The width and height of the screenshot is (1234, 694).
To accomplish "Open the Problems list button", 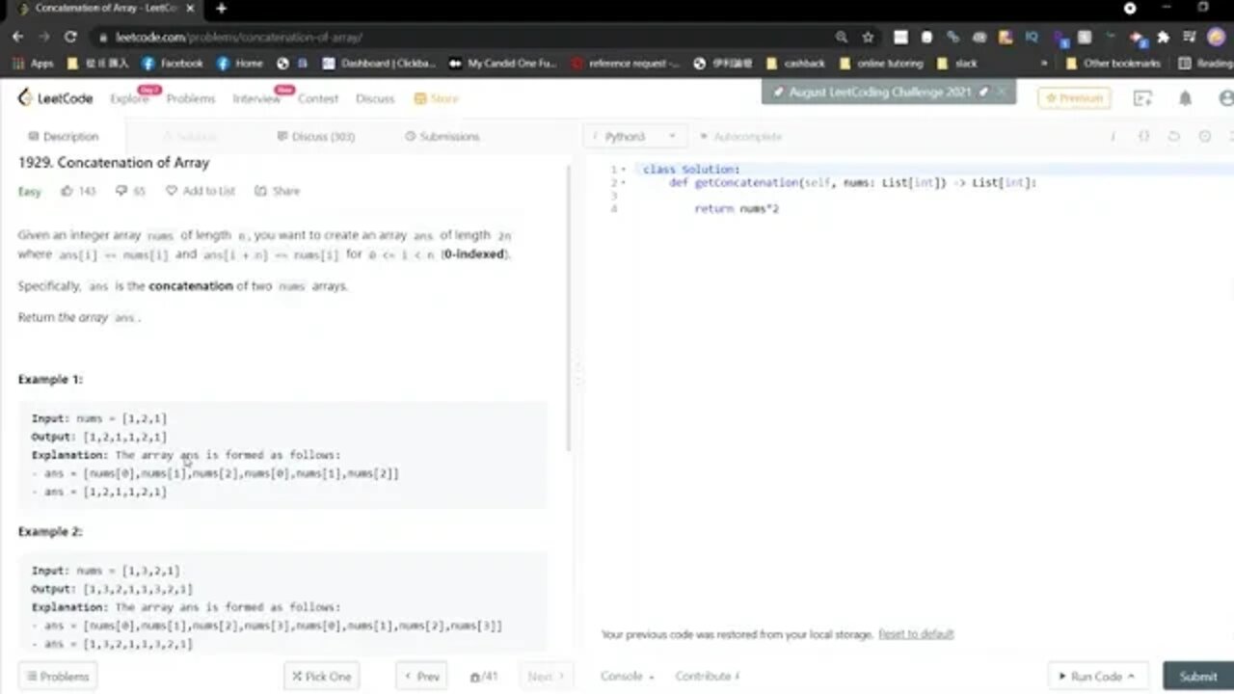I will (x=57, y=677).
